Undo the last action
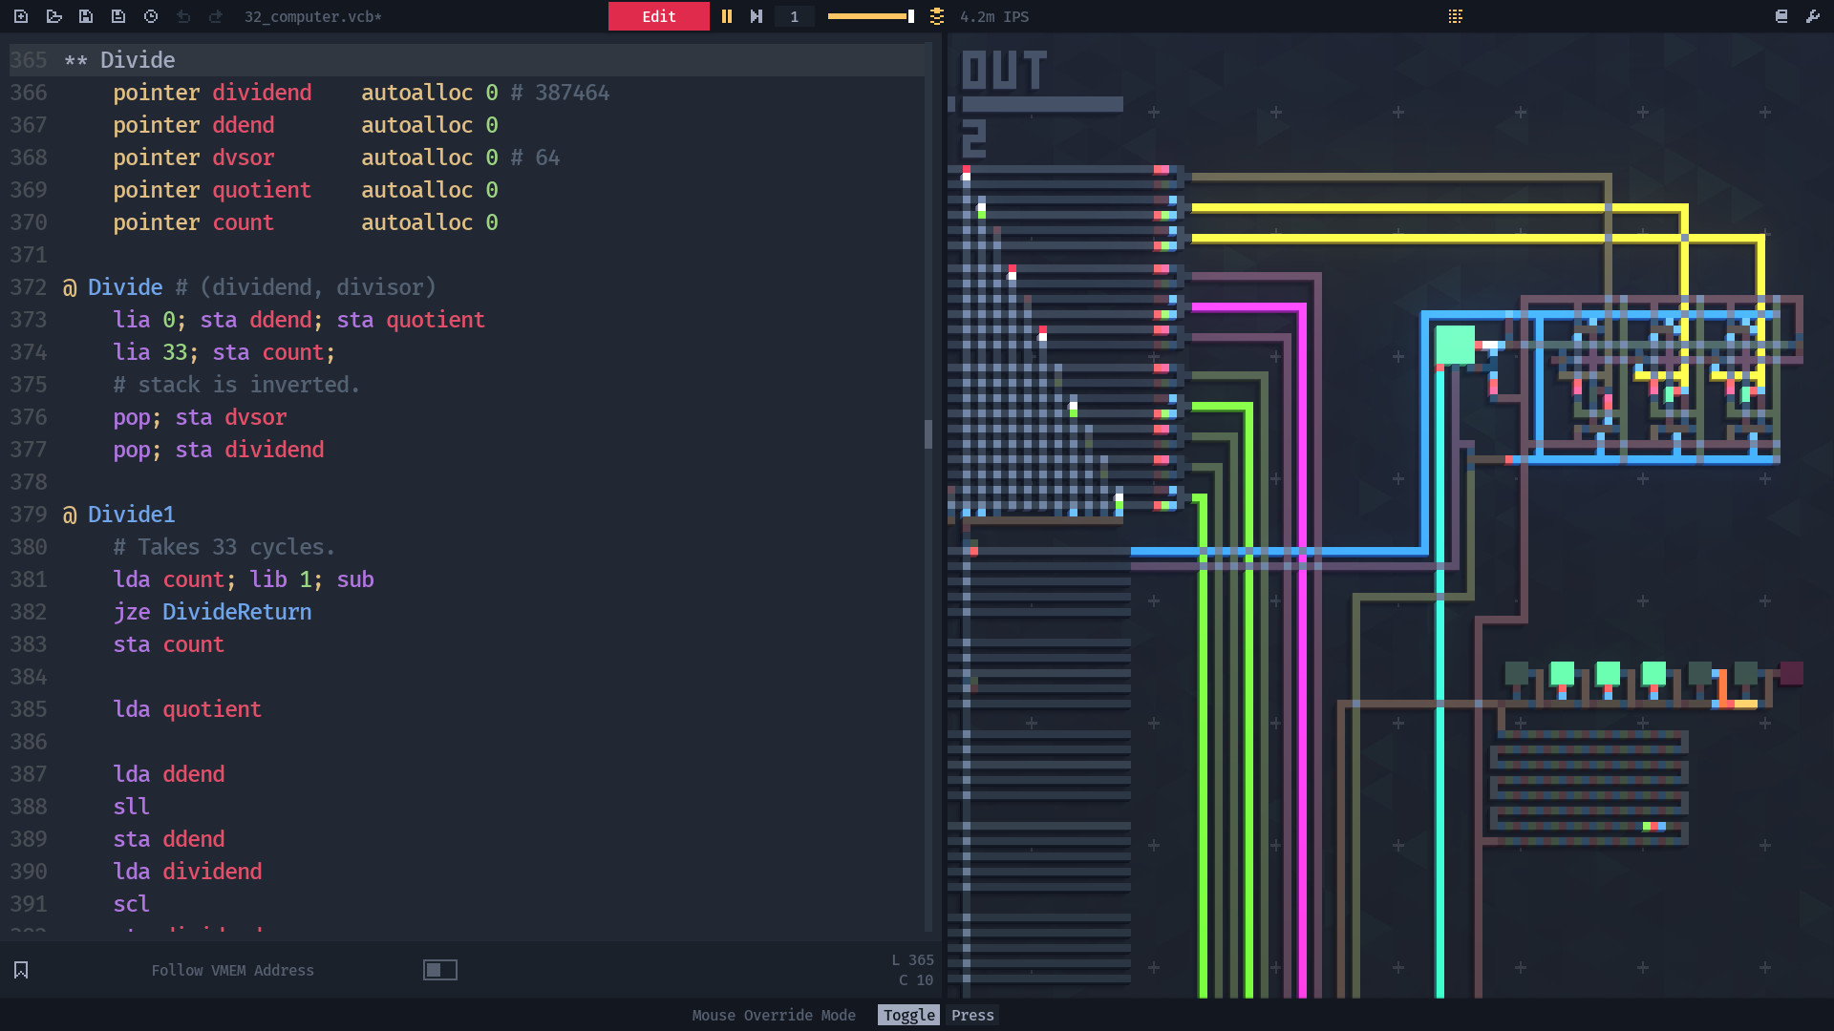This screenshot has height=1031, width=1834. (x=183, y=16)
